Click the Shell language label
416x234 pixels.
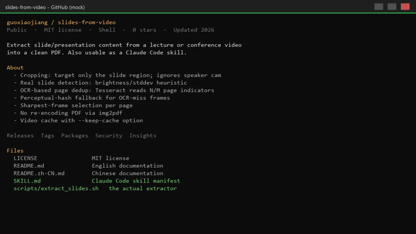[x=107, y=30]
